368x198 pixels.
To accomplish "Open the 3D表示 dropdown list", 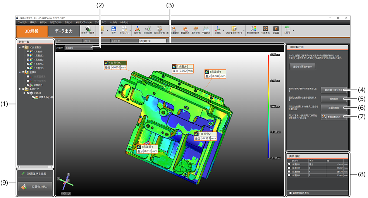I will point(79,48).
